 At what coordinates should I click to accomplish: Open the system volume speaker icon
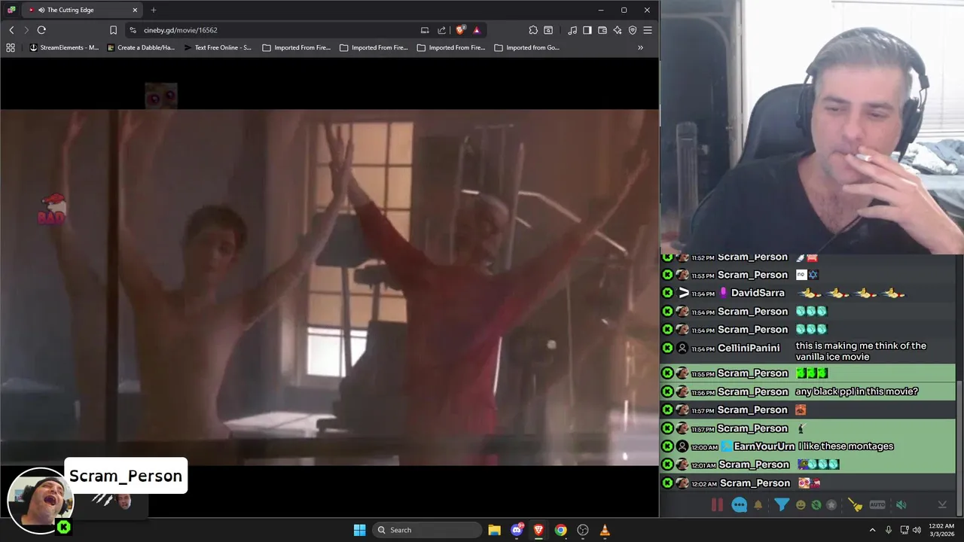[917, 530]
